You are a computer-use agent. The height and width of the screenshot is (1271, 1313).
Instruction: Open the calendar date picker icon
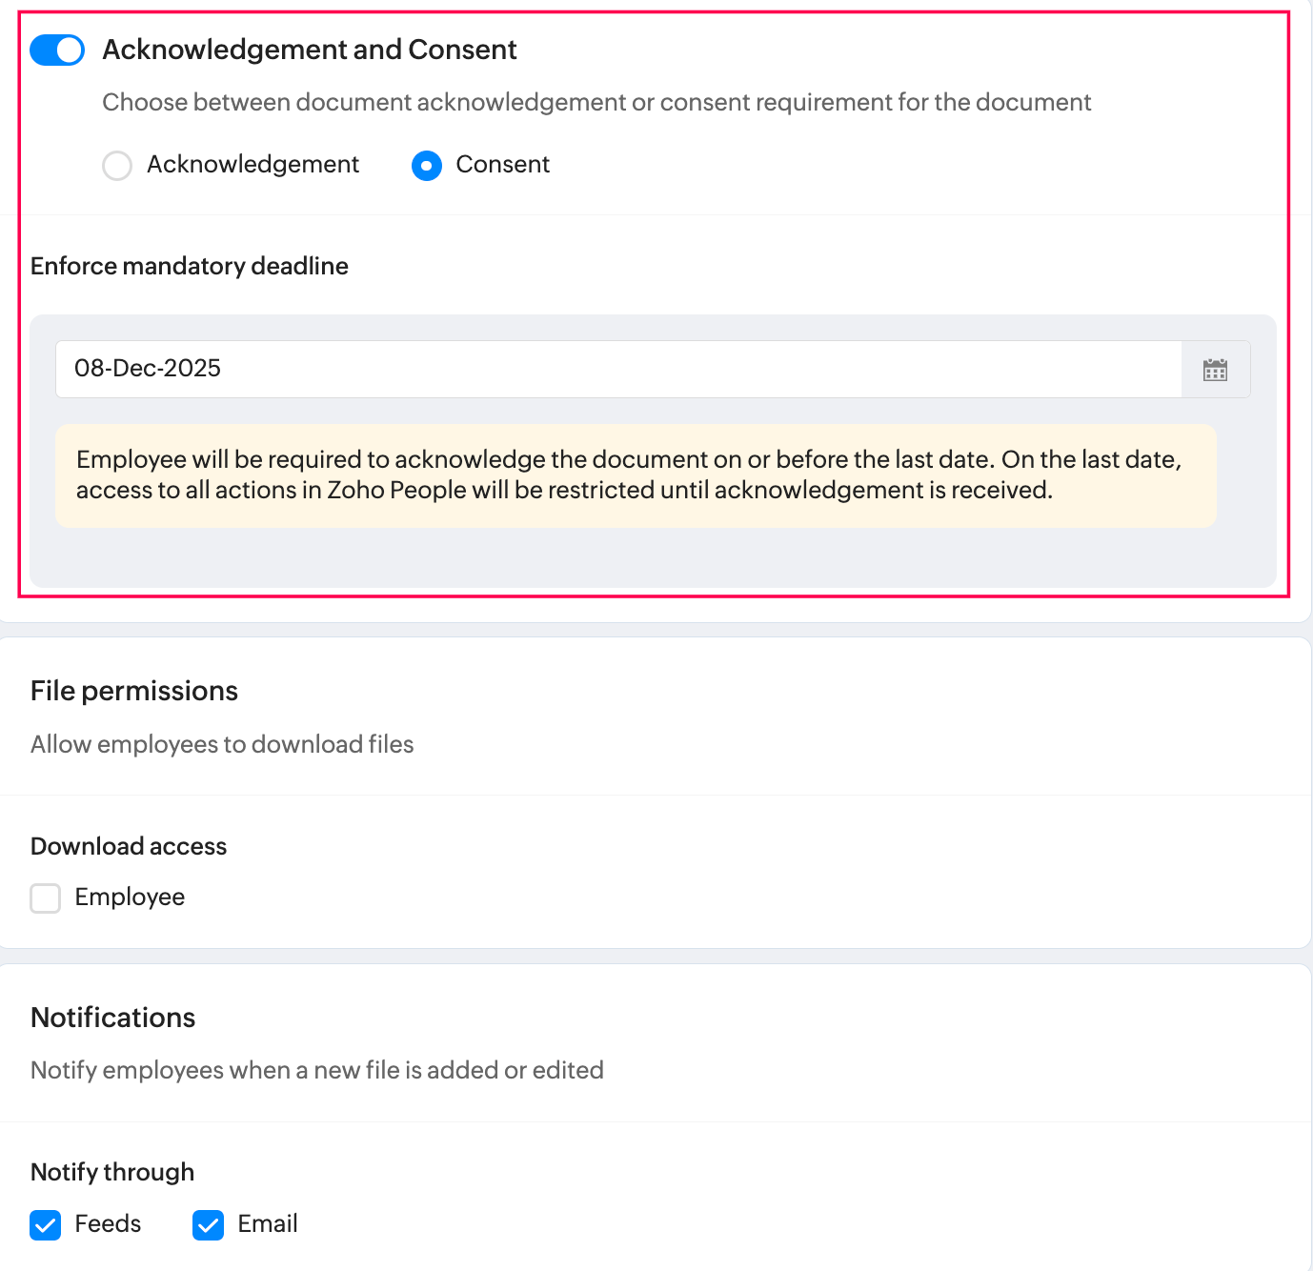pos(1215,370)
